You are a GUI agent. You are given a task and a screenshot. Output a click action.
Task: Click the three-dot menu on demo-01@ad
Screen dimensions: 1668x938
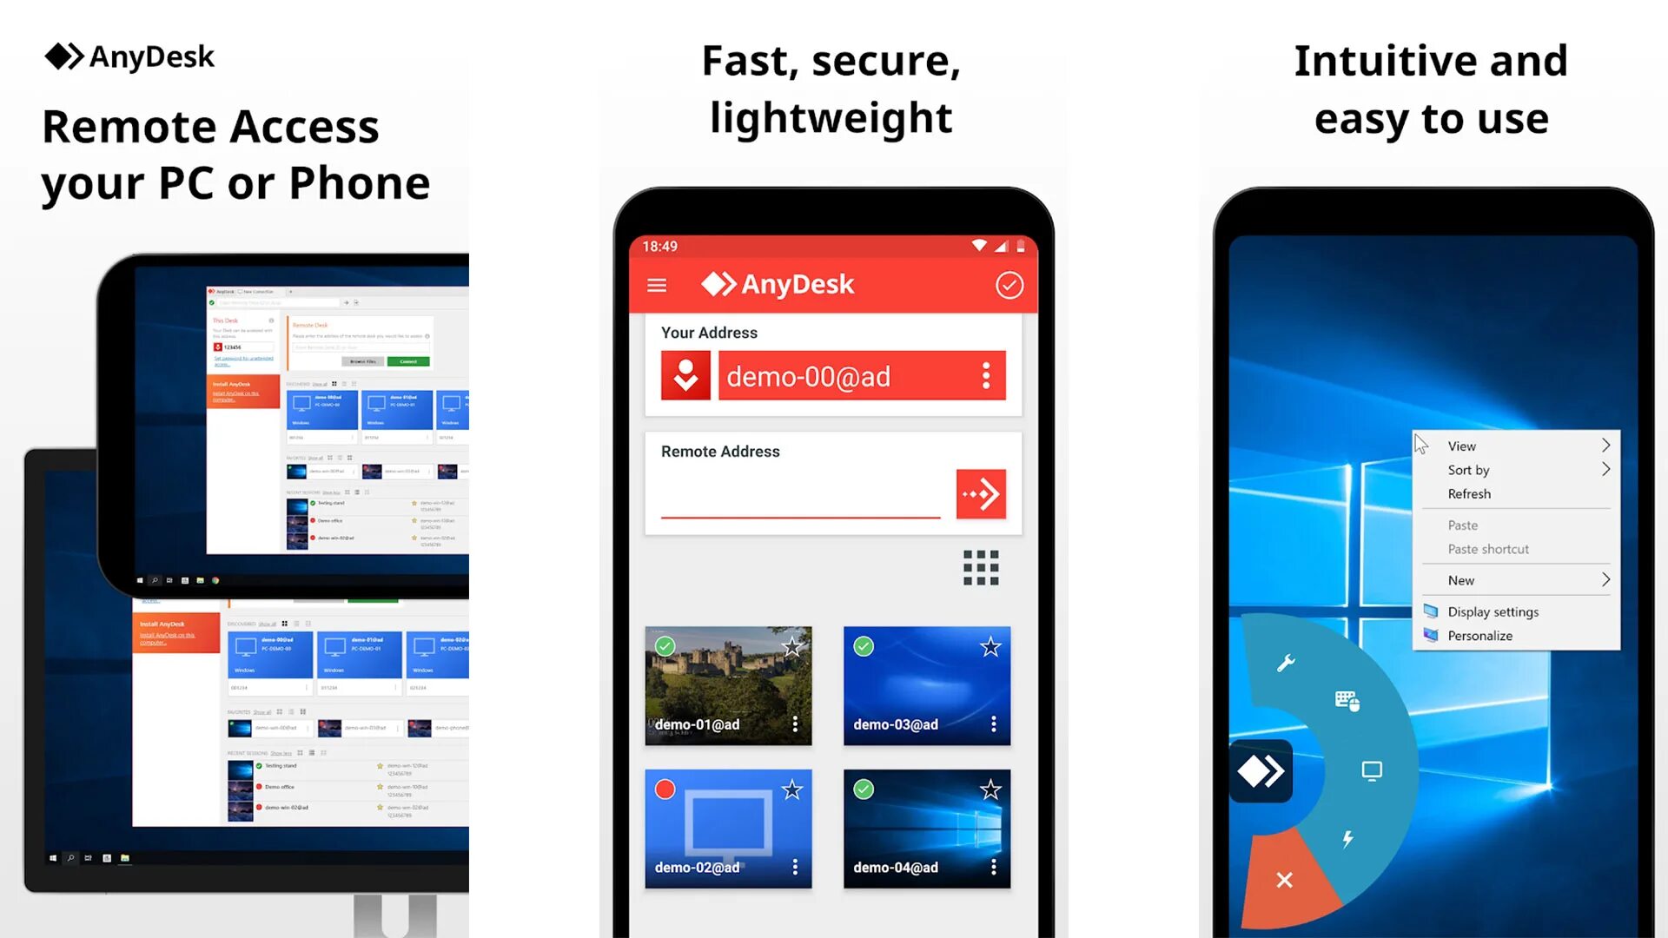point(795,723)
